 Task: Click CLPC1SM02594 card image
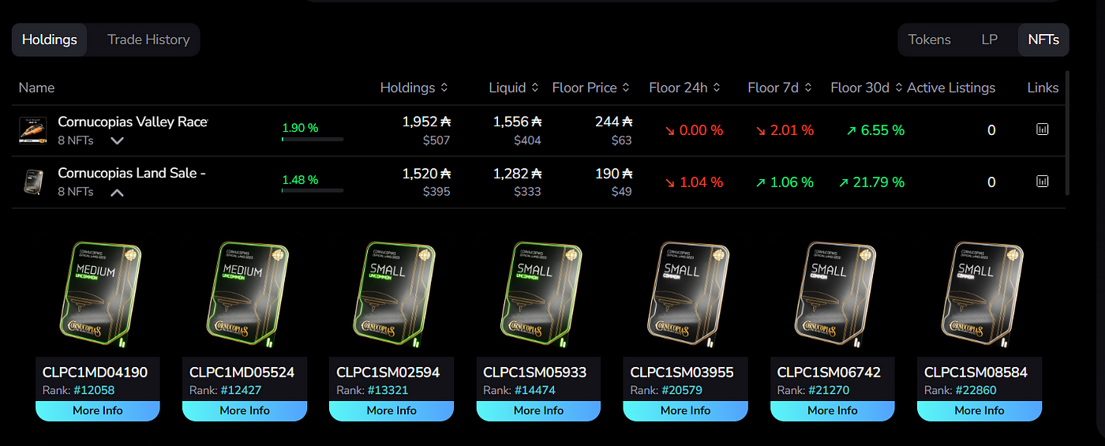pyautogui.click(x=393, y=296)
